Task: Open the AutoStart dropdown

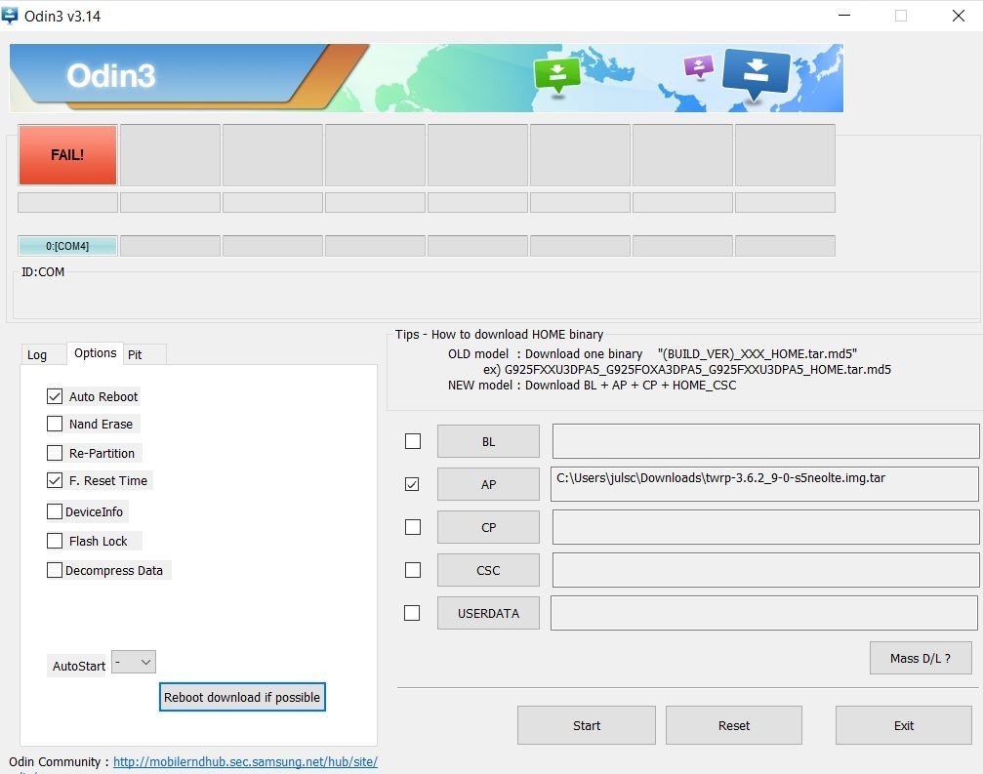Action: (134, 663)
